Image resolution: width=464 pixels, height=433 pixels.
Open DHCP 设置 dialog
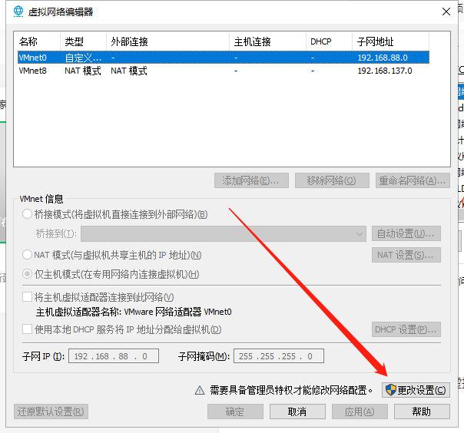pos(406,329)
